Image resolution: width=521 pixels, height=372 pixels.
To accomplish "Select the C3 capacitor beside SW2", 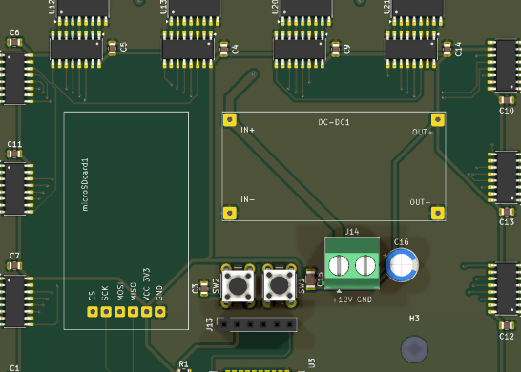I will point(204,288).
